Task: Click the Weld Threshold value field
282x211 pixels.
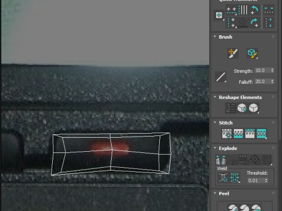Action: click(x=256, y=181)
